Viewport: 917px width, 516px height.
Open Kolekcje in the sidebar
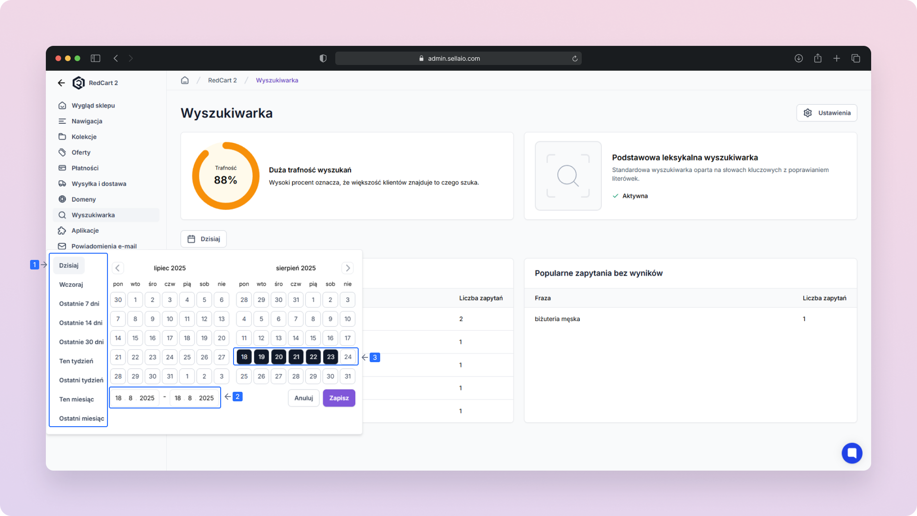(84, 137)
